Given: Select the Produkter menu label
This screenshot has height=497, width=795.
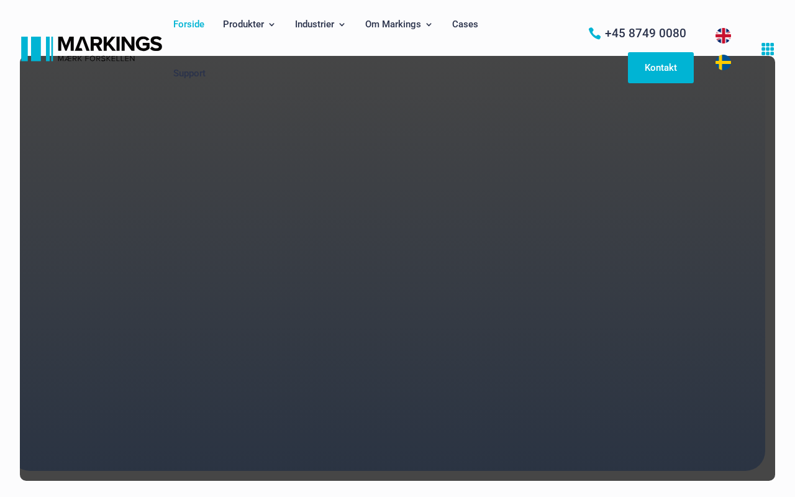Looking at the screenshot, I should point(243,24).
